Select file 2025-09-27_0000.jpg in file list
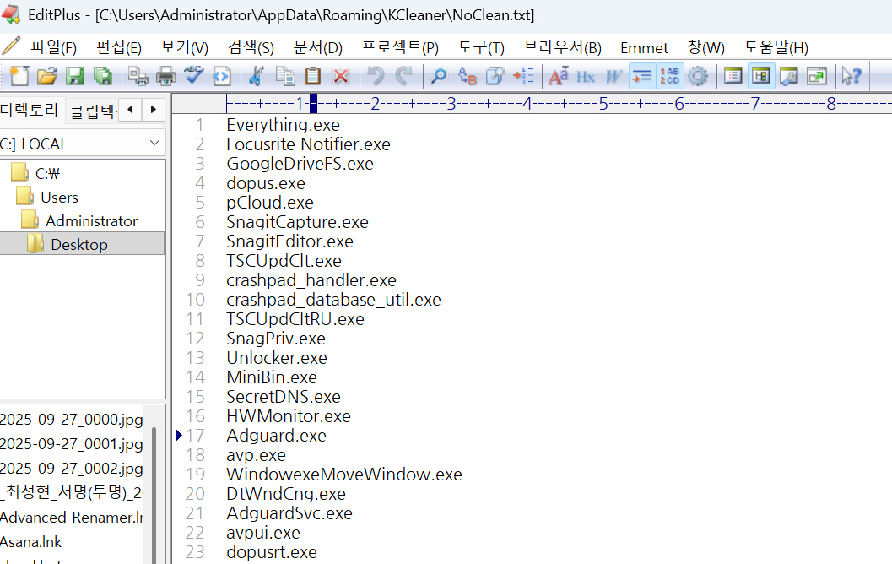 [71, 420]
